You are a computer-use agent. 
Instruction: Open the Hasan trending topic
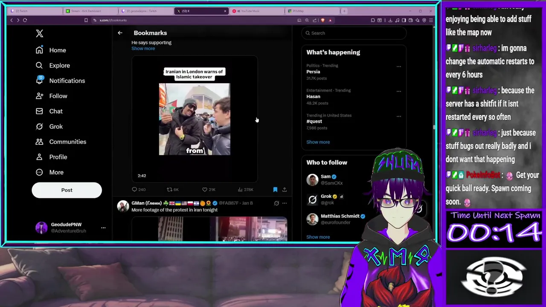(x=313, y=97)
